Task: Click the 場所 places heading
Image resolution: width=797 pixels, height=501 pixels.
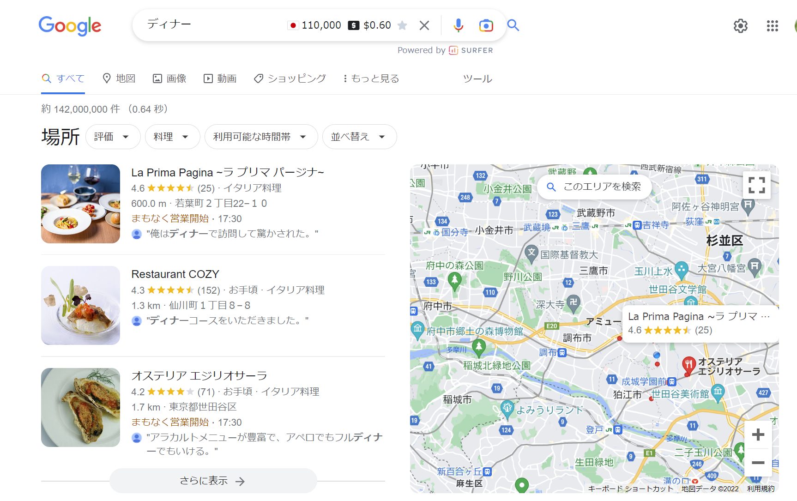Action: (60, 137)
